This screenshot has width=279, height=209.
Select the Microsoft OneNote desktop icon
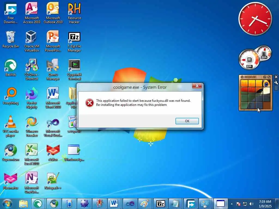pos(32,183)
